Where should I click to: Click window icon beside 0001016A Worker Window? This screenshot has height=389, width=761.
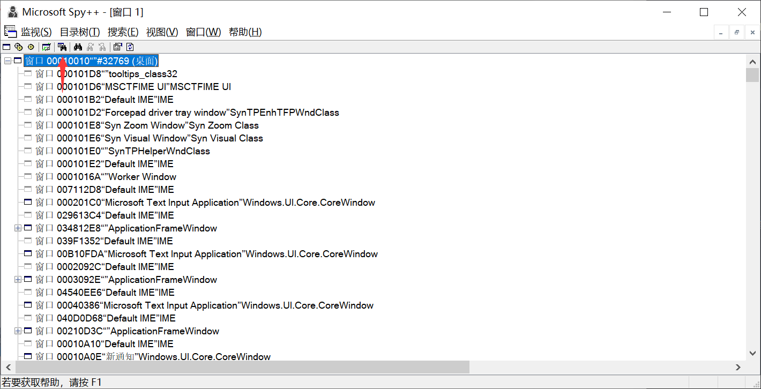tap(28, 177)
